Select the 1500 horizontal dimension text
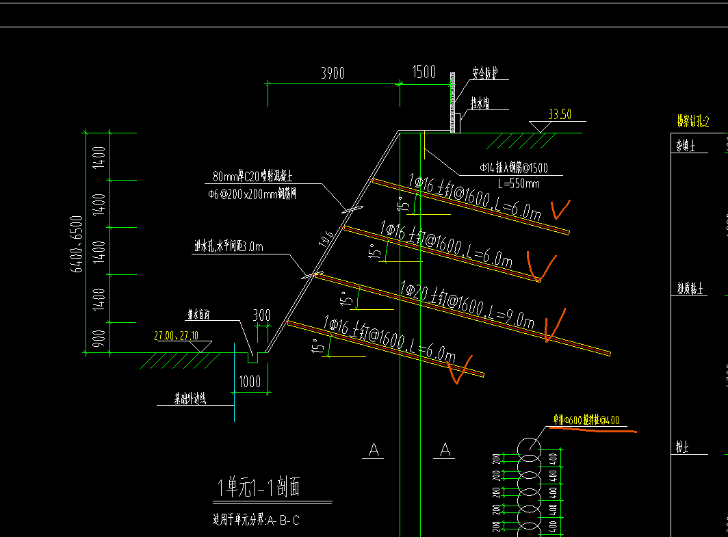728x537 pixels. (424, 72)
